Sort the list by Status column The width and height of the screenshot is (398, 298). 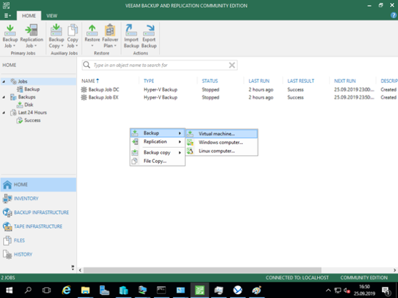(210, 81)
